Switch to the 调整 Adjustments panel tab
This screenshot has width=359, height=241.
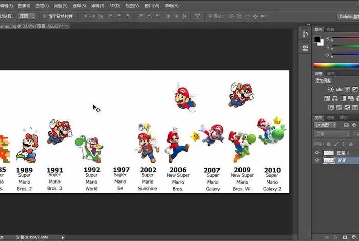318,74
